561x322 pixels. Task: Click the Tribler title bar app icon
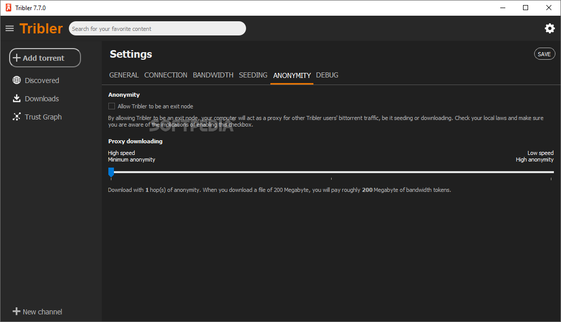(x=8, y=8)
